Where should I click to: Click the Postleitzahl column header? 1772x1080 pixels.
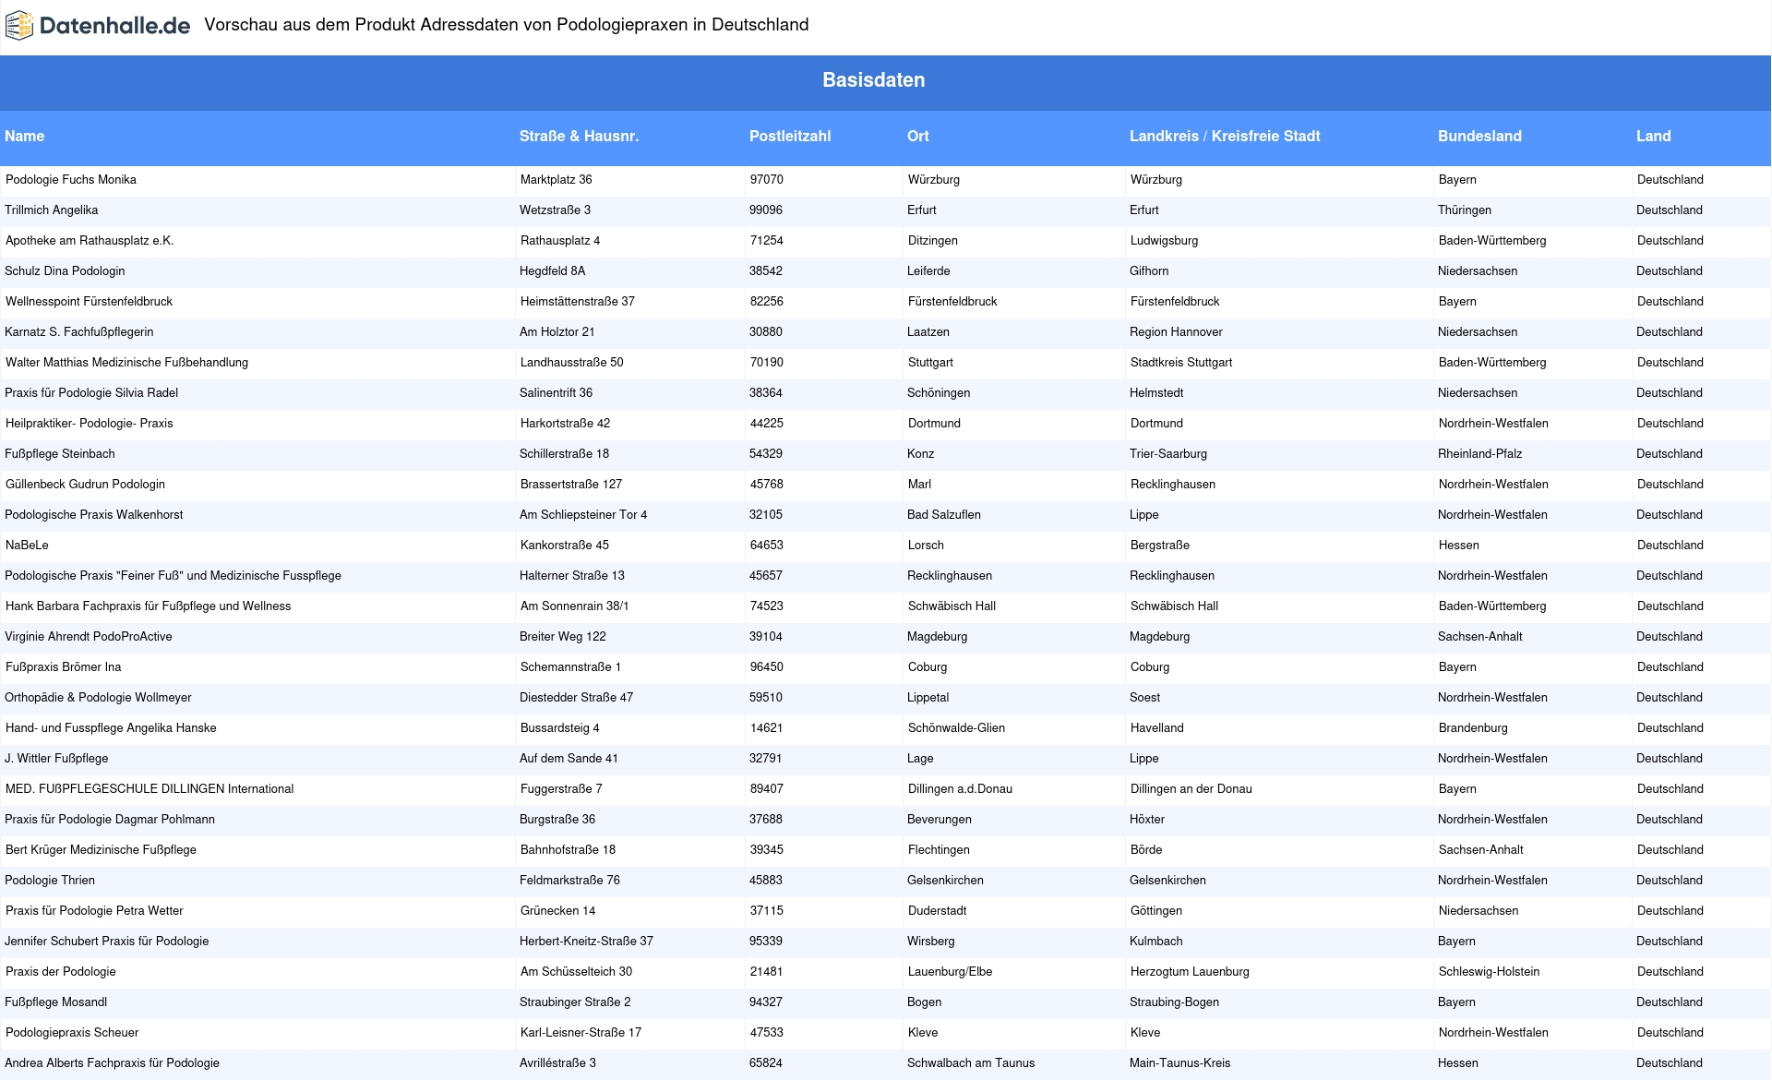(x=789, y=137)
